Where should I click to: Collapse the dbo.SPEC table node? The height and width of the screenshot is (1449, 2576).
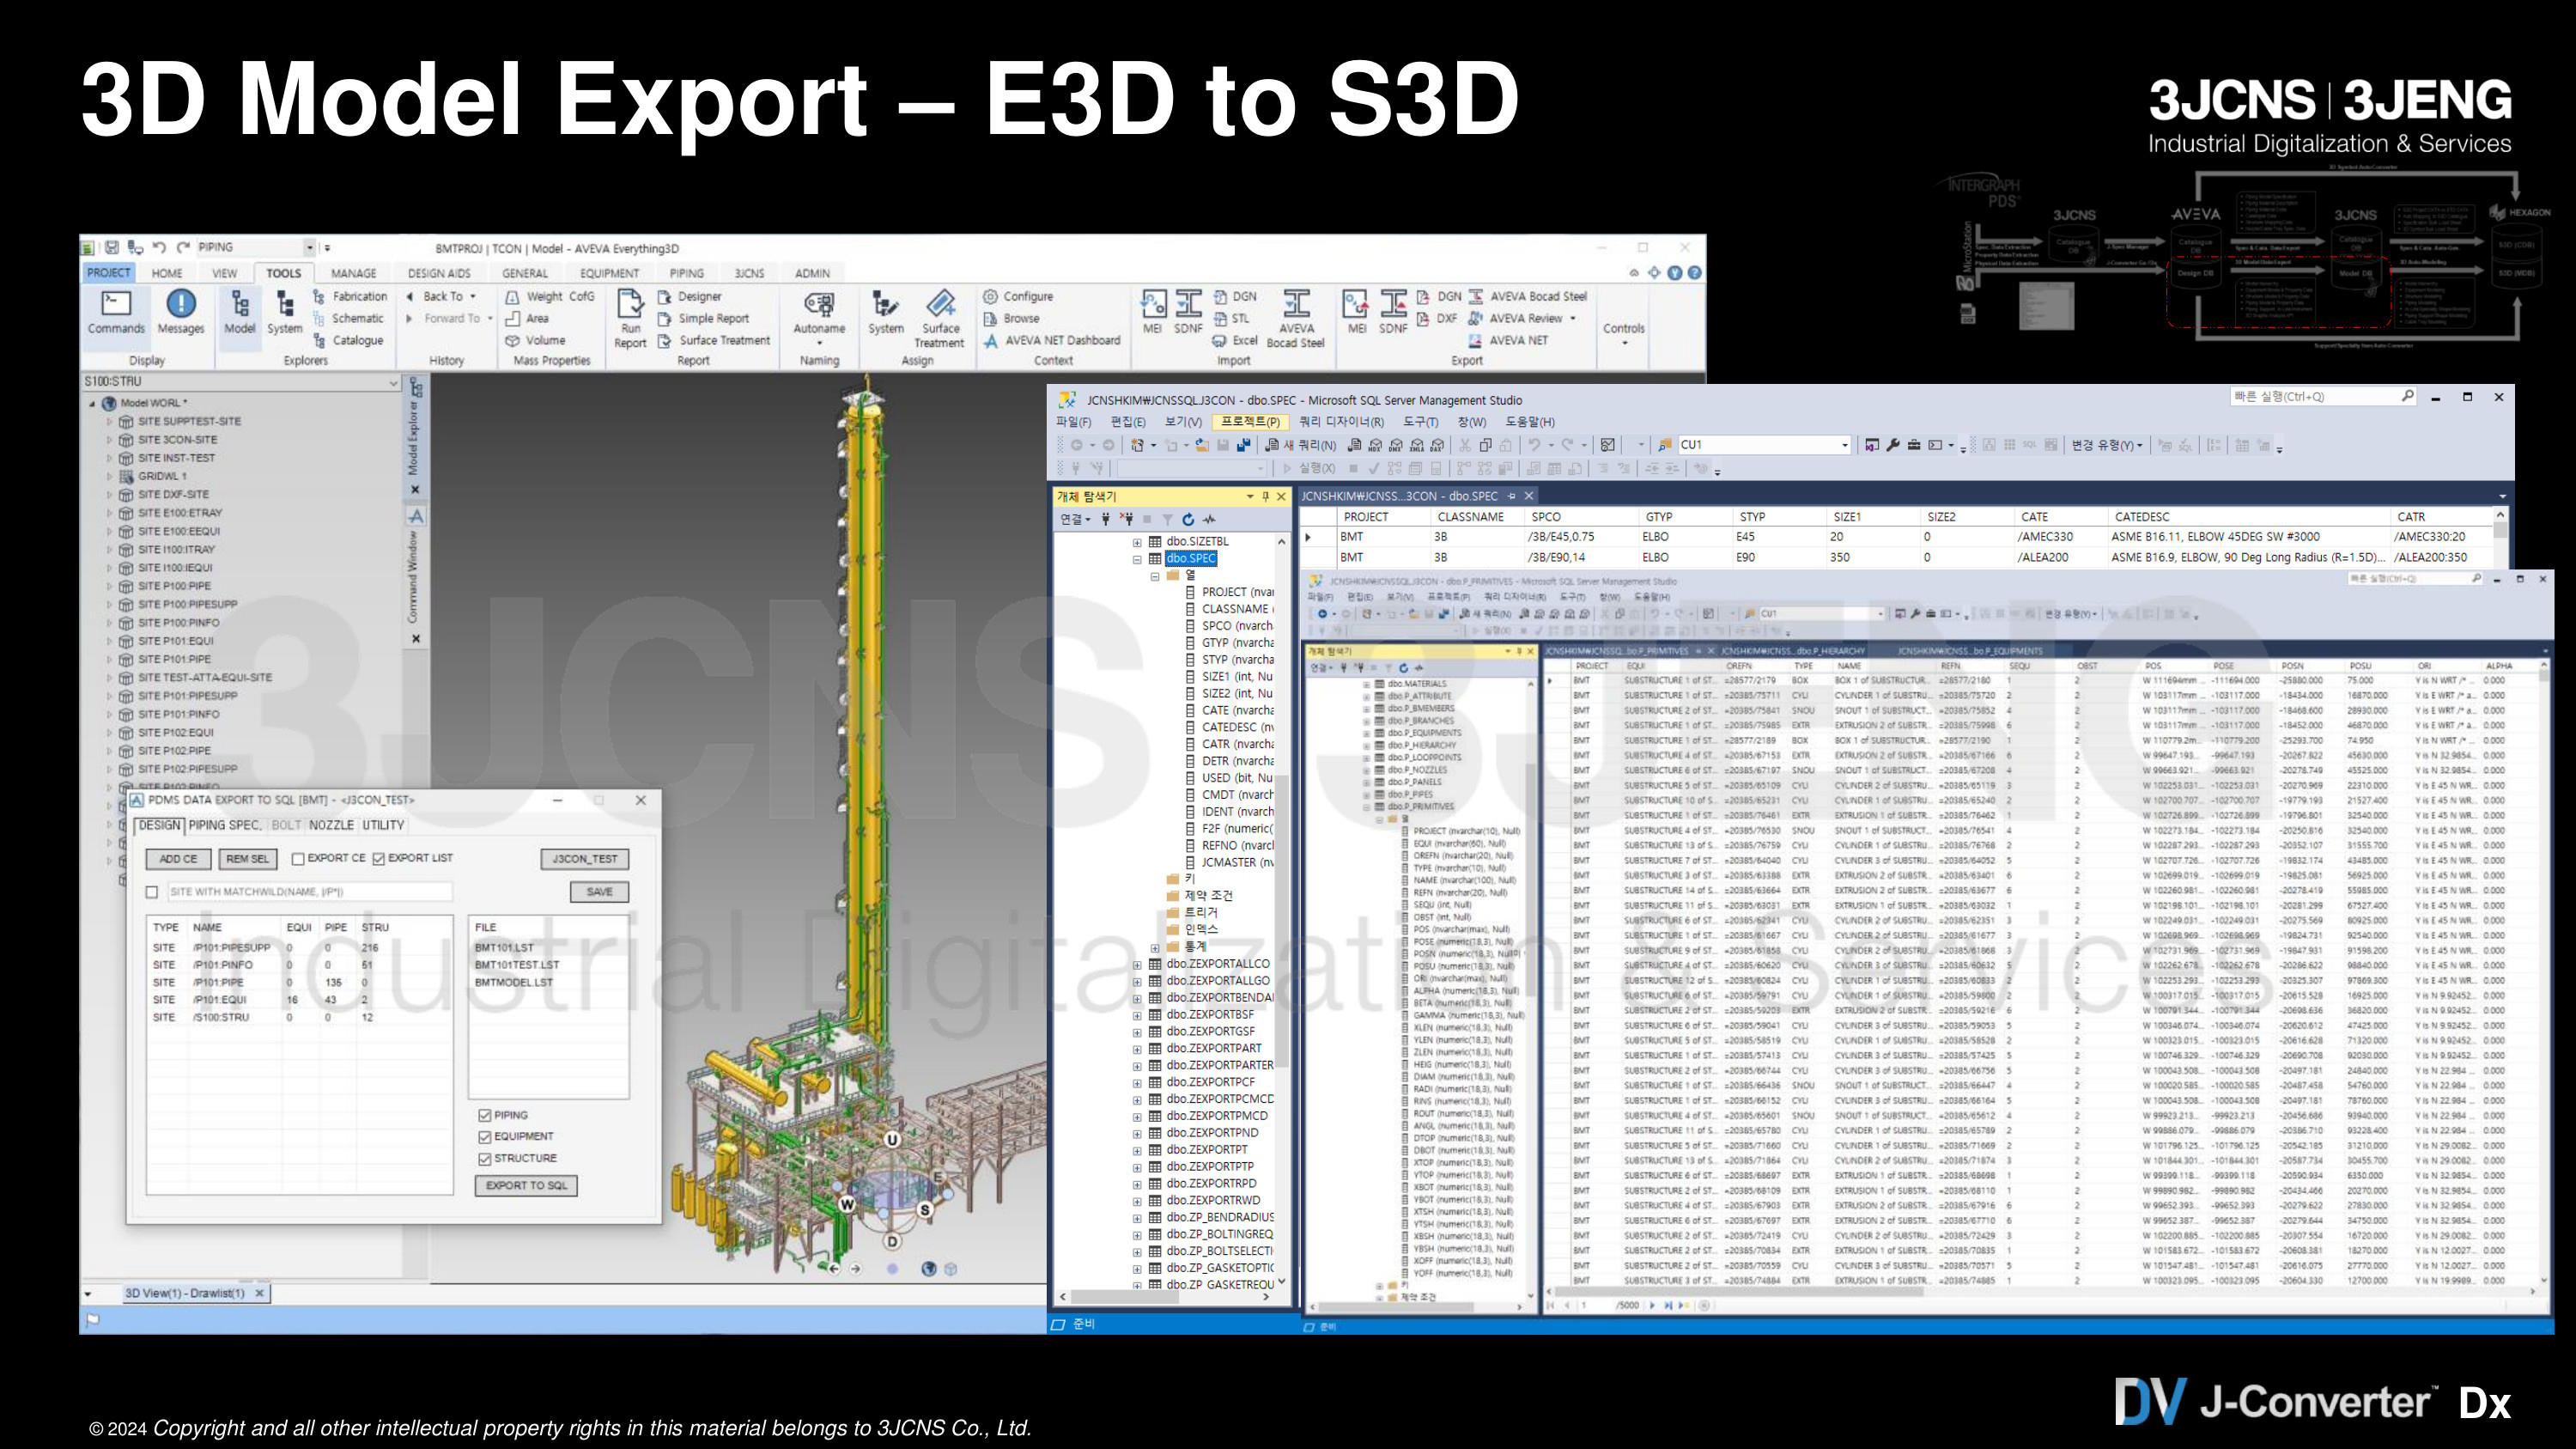tap(1137, 559)
